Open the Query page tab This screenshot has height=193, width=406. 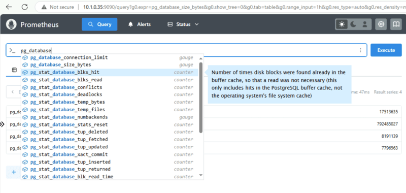[99, 24]
